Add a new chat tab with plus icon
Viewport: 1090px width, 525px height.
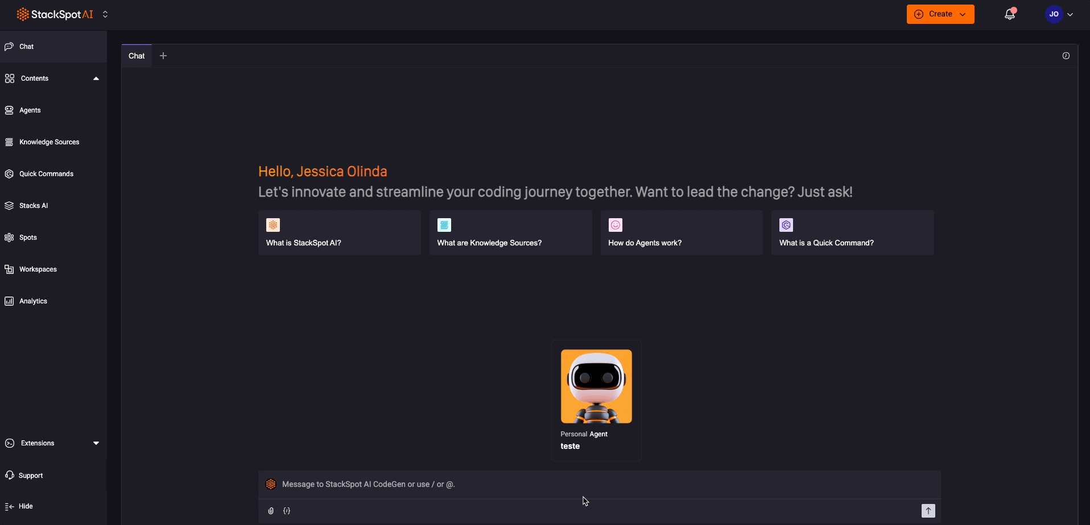163,56
